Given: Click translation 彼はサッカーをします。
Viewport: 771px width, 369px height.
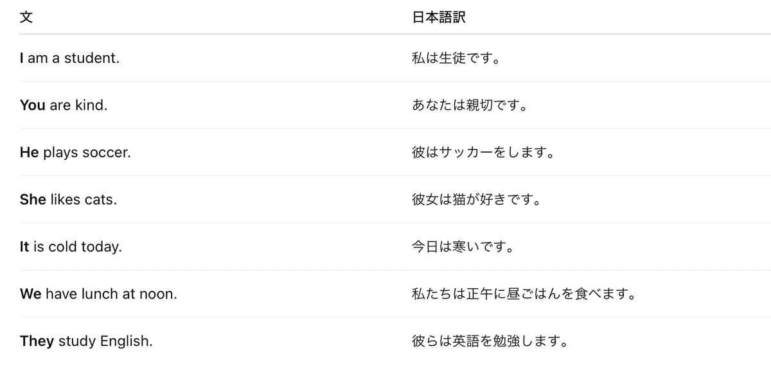Looking at the screenshot, I should point(483,153).
